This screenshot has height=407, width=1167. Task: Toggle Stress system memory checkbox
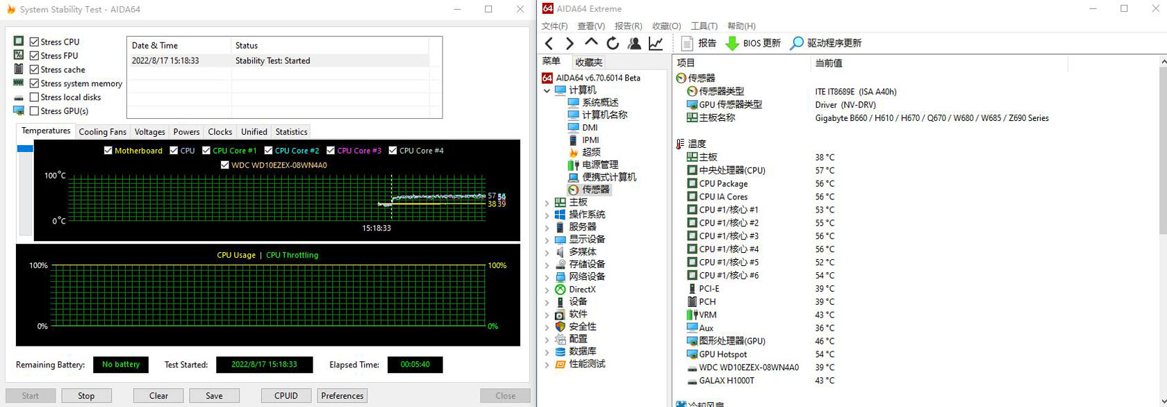[x=34, y=83]
